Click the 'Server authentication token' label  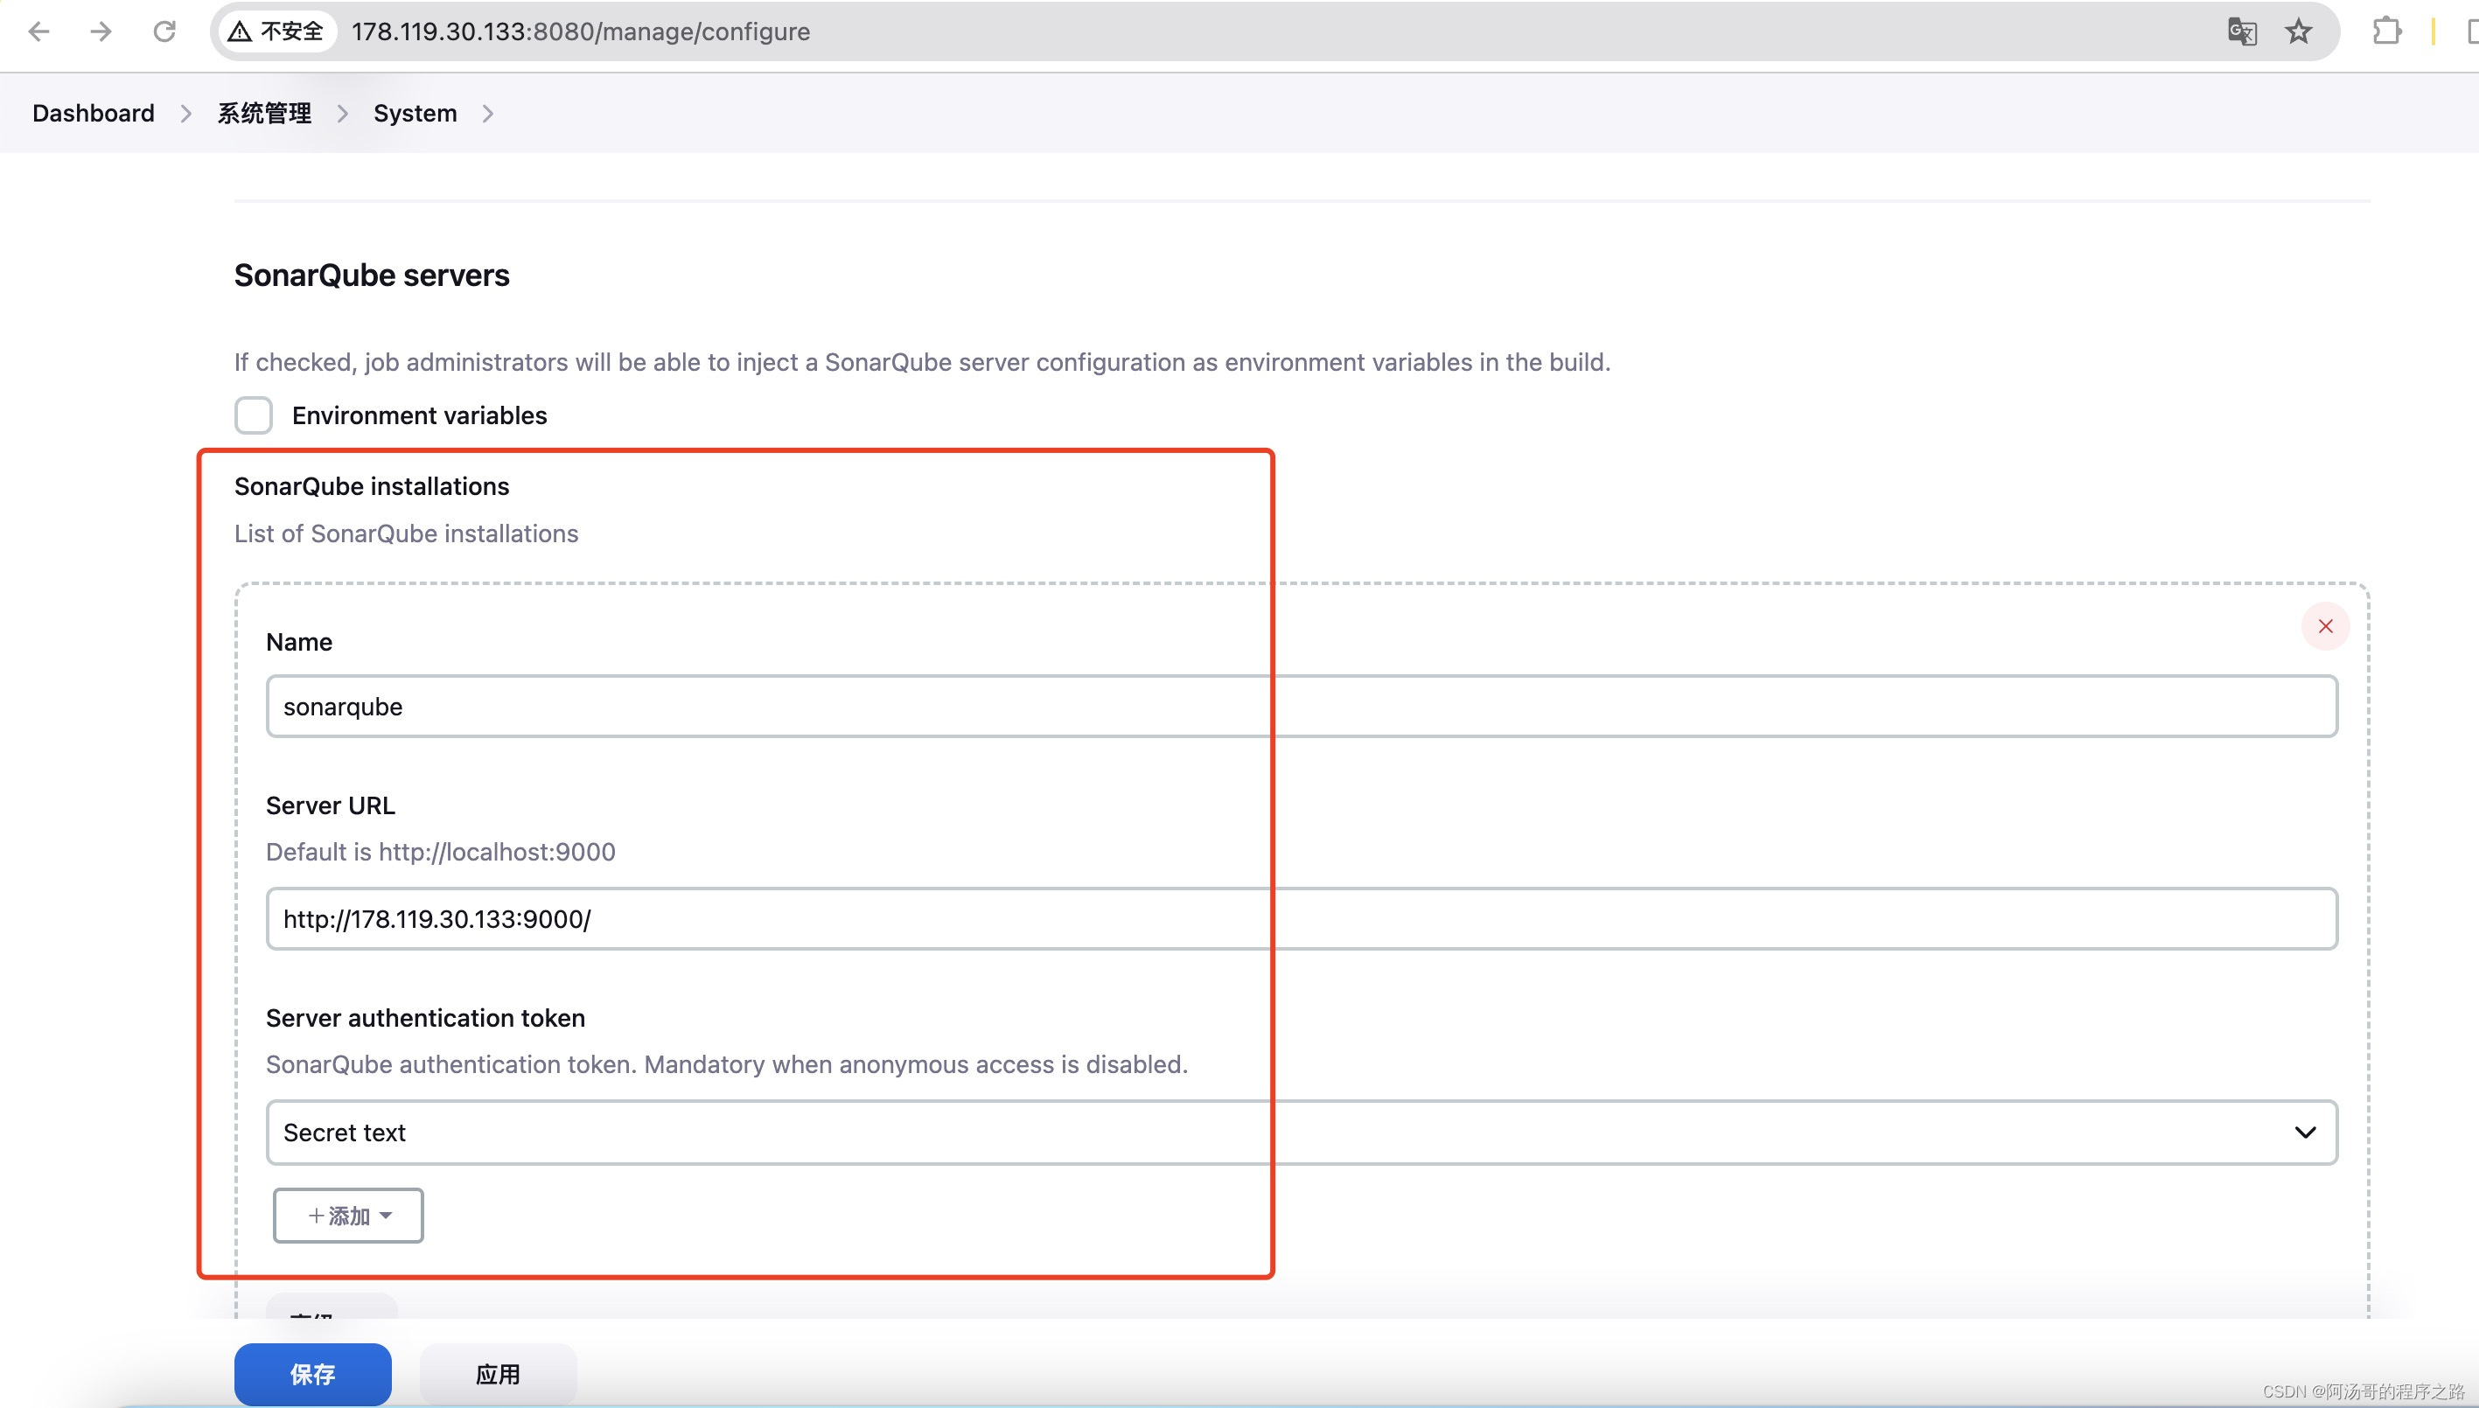tap(426, 1018)
